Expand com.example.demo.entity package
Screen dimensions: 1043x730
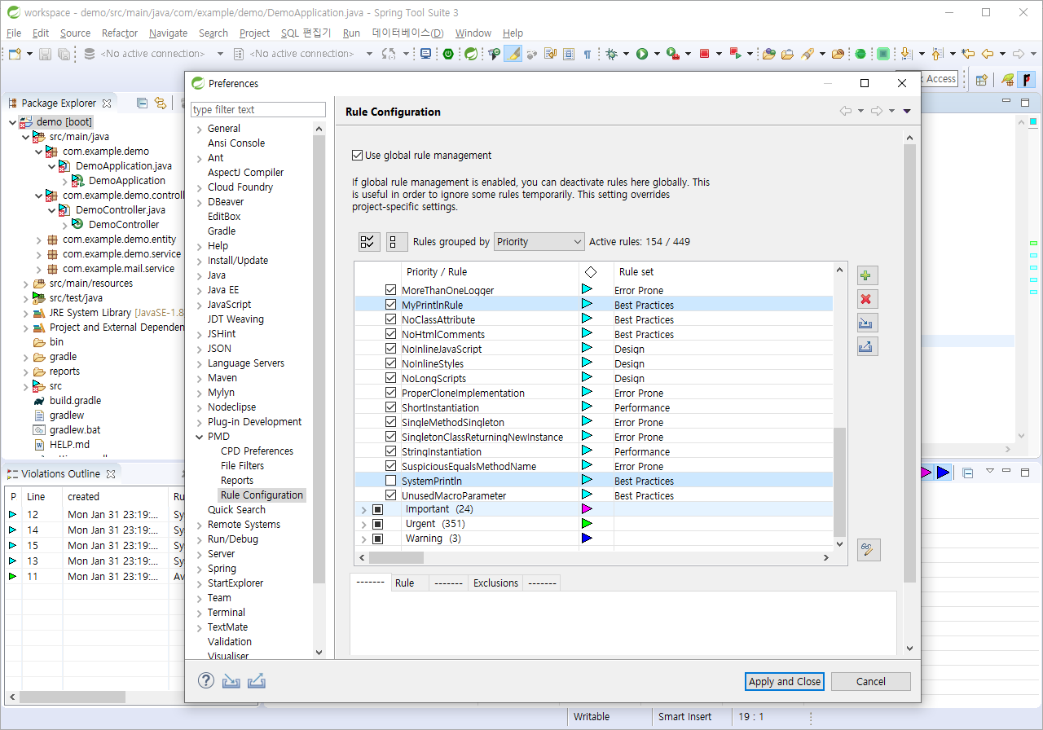[x=38, y=240]
